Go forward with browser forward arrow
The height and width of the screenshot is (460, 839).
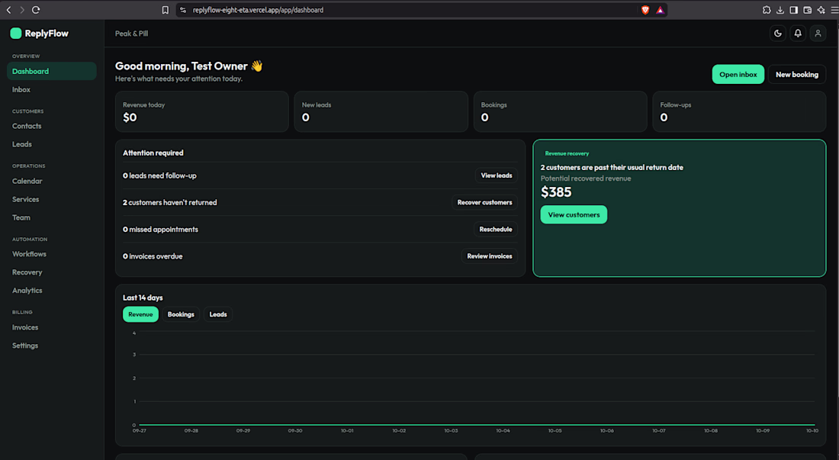point(22,10)
